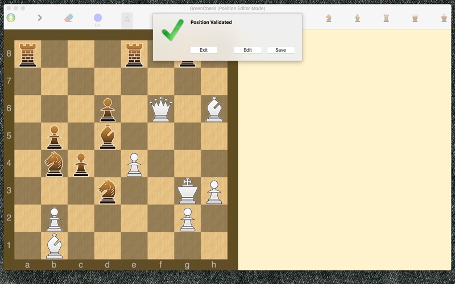Select the brown bishop placement tool

(358, 18)
